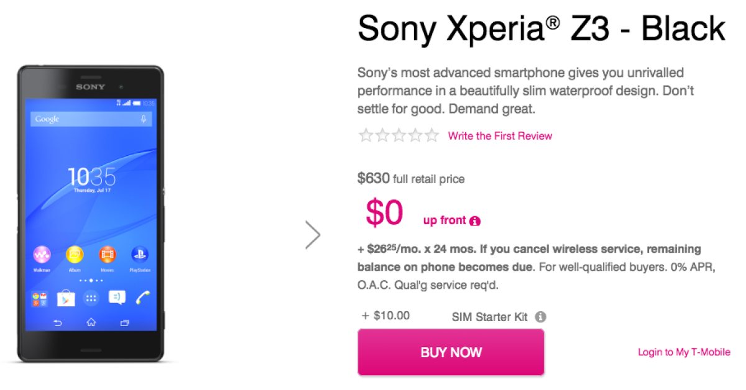This screenshot has width=746, height=390.
Task: Click the info icon beside up front
Action: click(475, 221)
